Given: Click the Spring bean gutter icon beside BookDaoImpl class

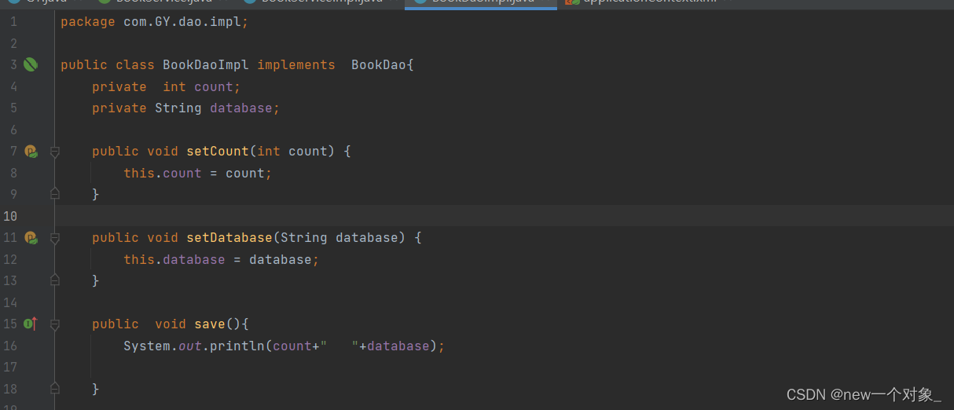Looking at the screenshot, I should 31,64.
